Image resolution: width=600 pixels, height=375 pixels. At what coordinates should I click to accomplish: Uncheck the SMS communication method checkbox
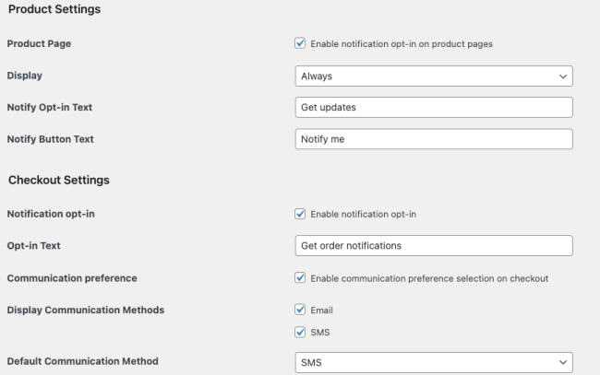tap(299, 333)
